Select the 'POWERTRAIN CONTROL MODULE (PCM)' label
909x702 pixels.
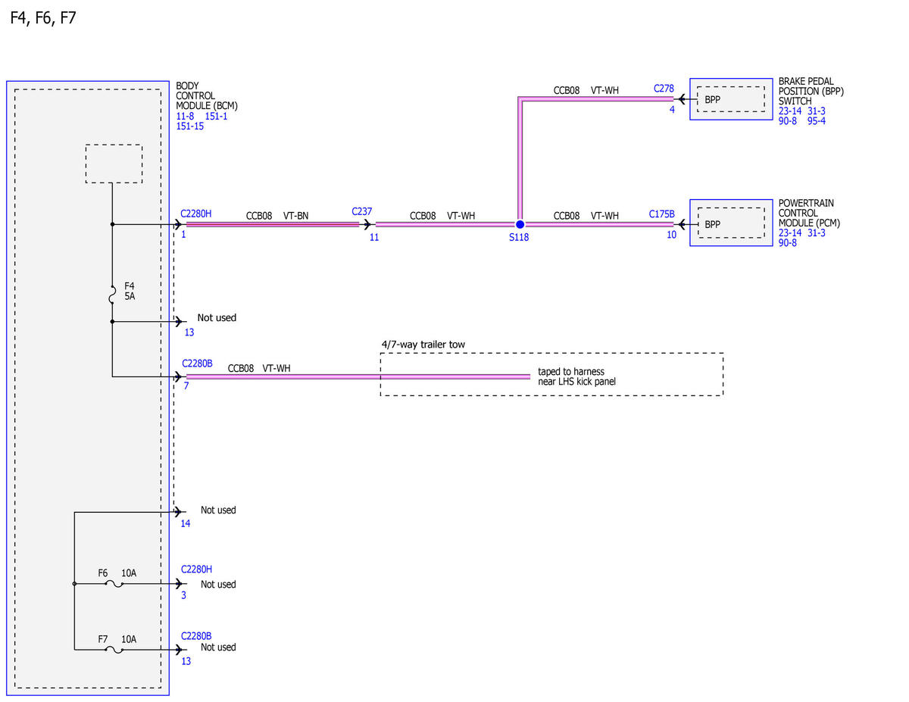(x=810, y=214)
